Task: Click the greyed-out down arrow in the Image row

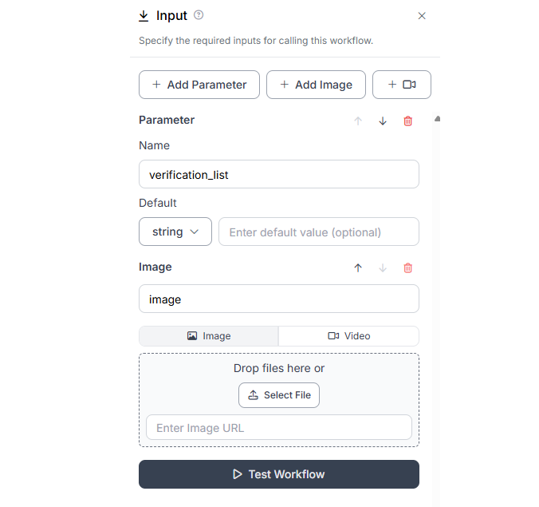Action: pos(383,268)
